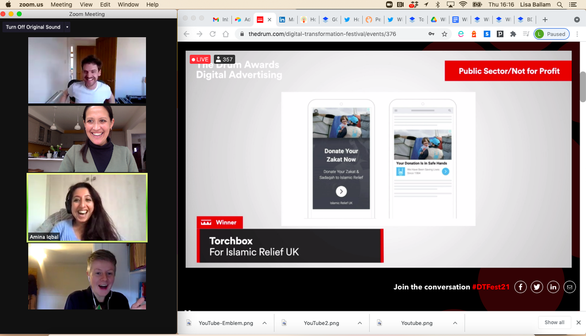Viewport: 586px width, 336px height.
Task: Open the Chrome extensions puzzle icon
Action: tap(513, 34)
